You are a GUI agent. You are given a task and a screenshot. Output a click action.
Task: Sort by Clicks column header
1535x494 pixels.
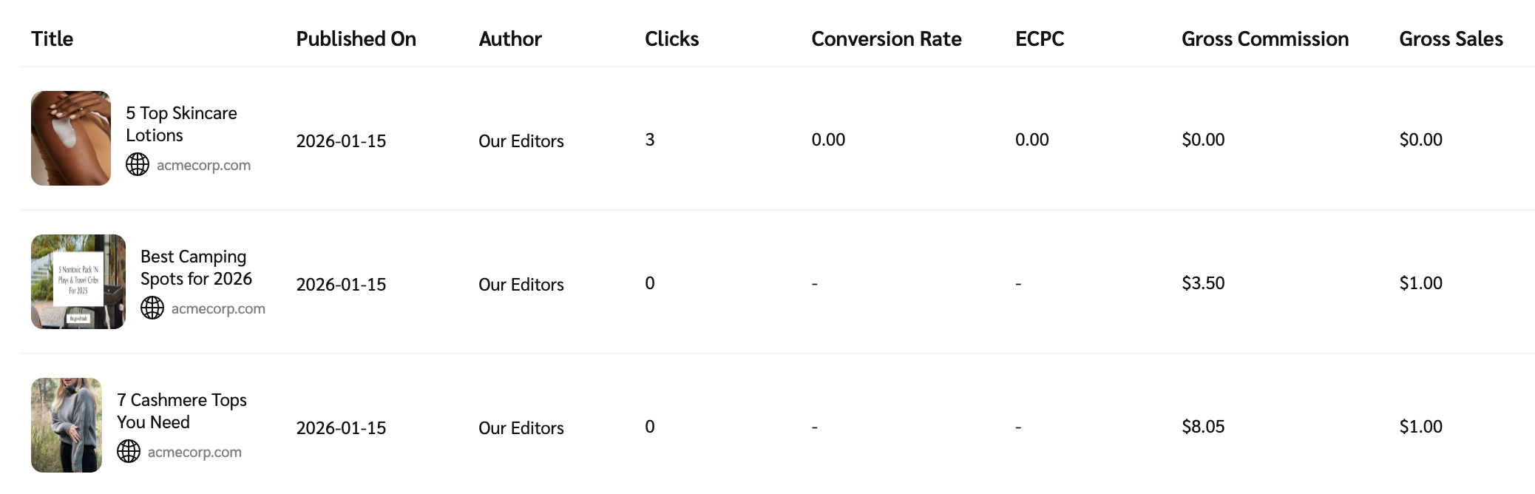click(671, 38)
